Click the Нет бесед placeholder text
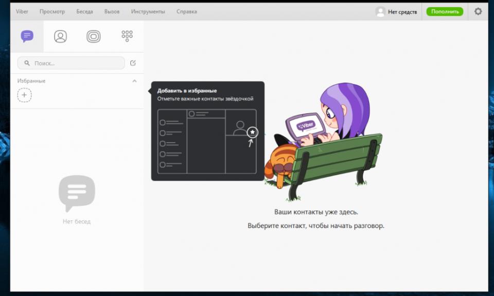The width and height of the screenshot is (494, 296). pyautogui.click(x=77, y=221)
